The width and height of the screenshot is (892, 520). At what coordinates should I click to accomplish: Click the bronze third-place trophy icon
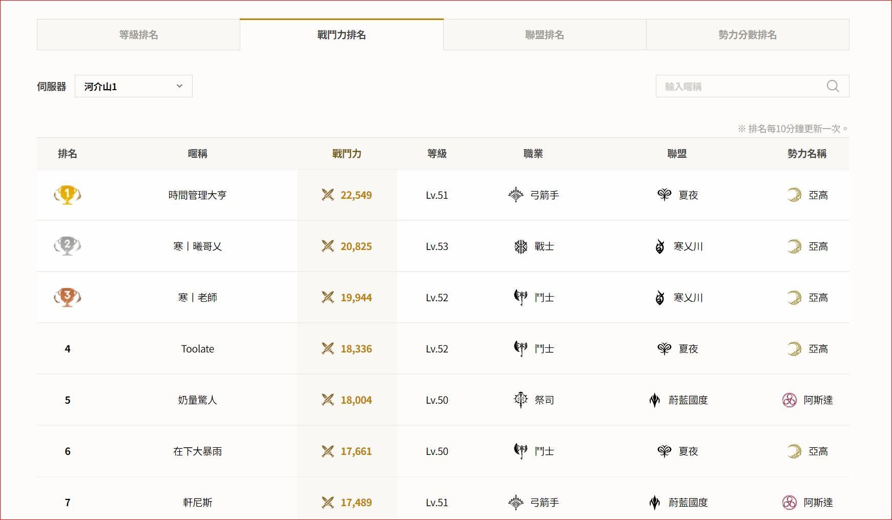[x=67, y=297]
